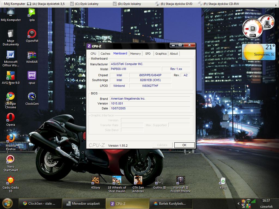This screenshot has height=209, width=279.
Task: Switch to Bartek Kurdybels taskbar window
Action: [171, 204]
